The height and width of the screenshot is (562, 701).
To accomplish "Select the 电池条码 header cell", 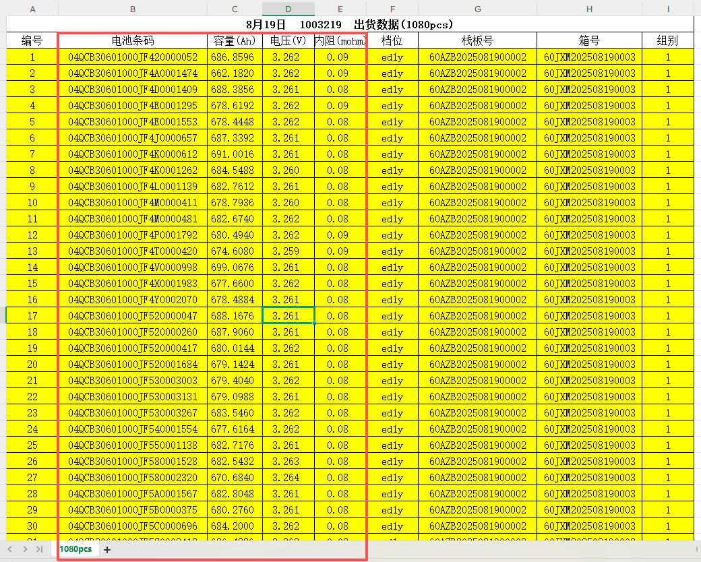I will tap(132, 40).
